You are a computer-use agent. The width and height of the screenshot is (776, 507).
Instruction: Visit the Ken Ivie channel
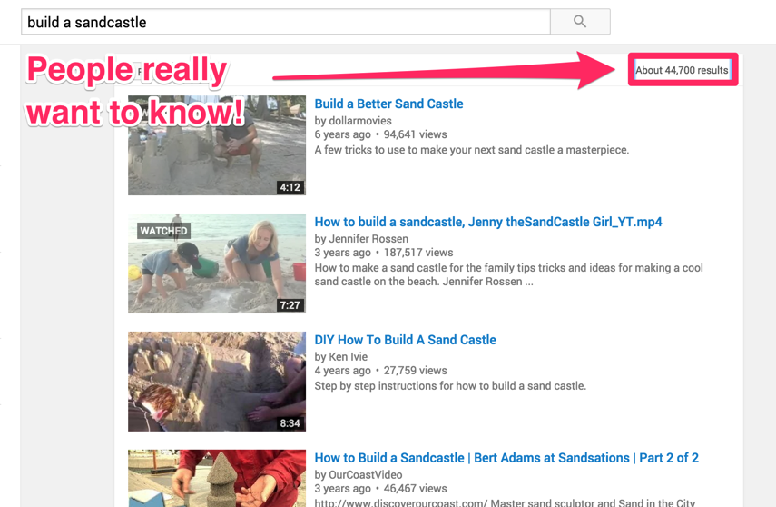point(348,357)
